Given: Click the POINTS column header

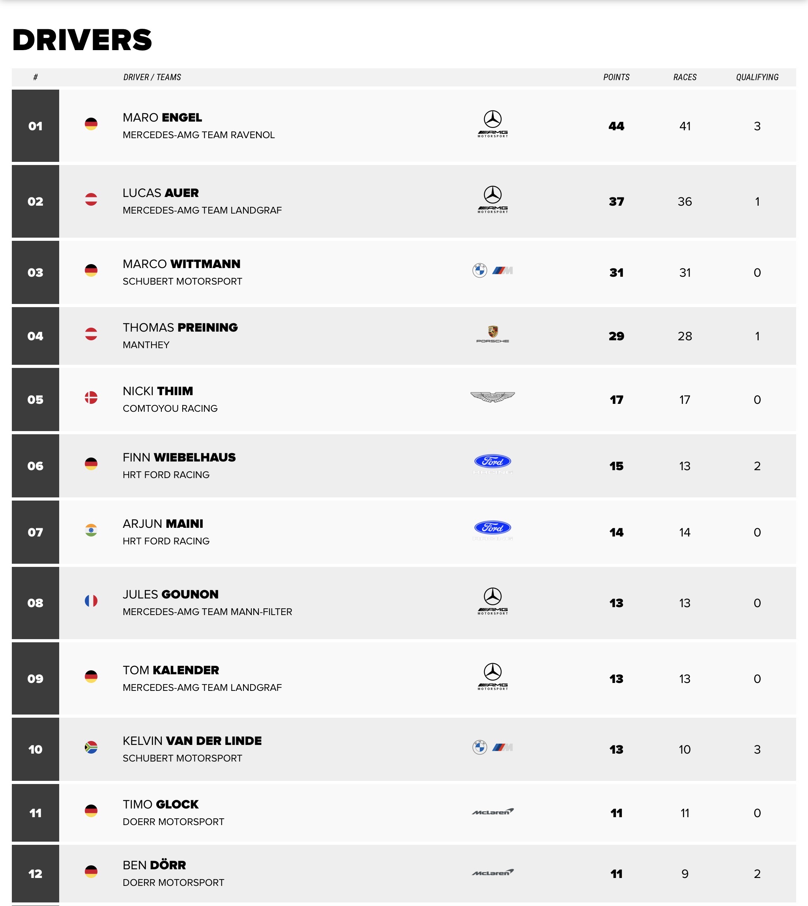Looking at the screenshot, I should coord(616,77).
